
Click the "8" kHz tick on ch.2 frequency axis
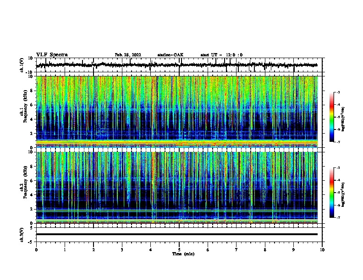tap(32, 167)
